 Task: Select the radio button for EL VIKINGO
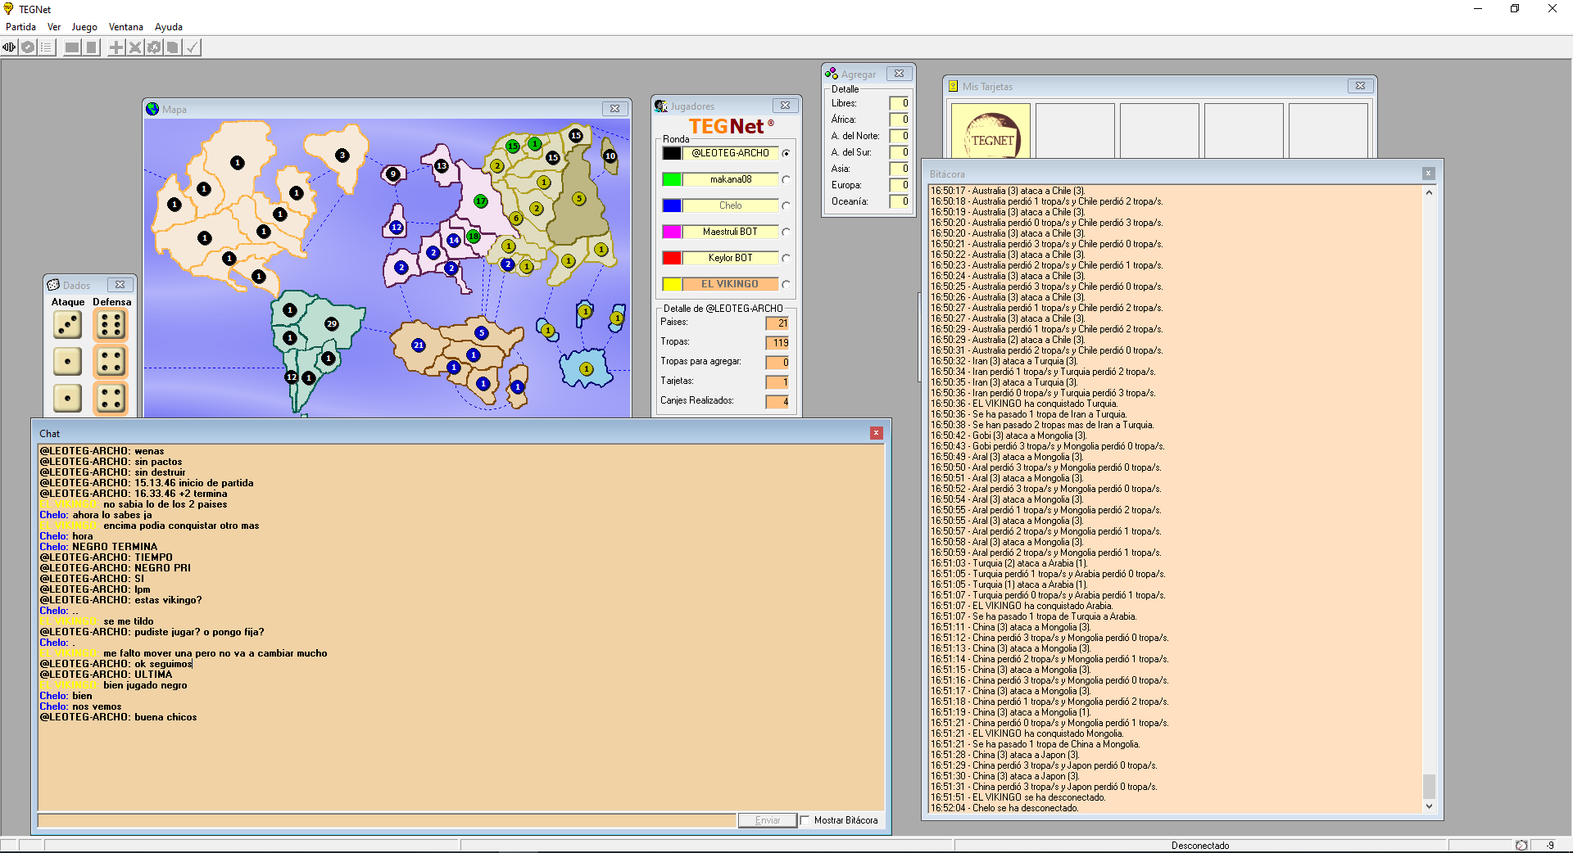[786, 284]
